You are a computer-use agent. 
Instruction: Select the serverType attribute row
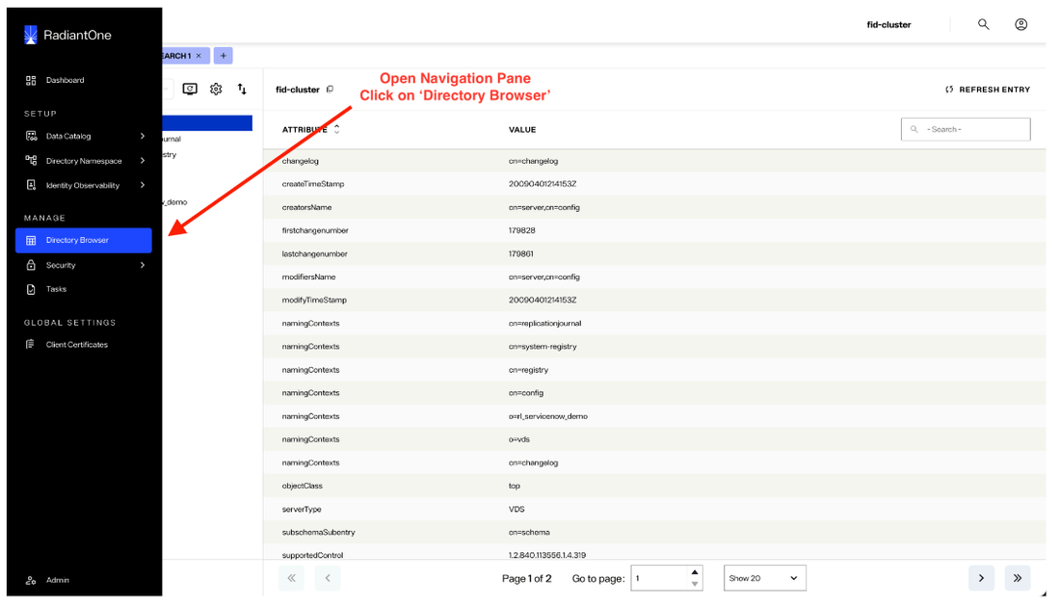click(x=654, y=509)
